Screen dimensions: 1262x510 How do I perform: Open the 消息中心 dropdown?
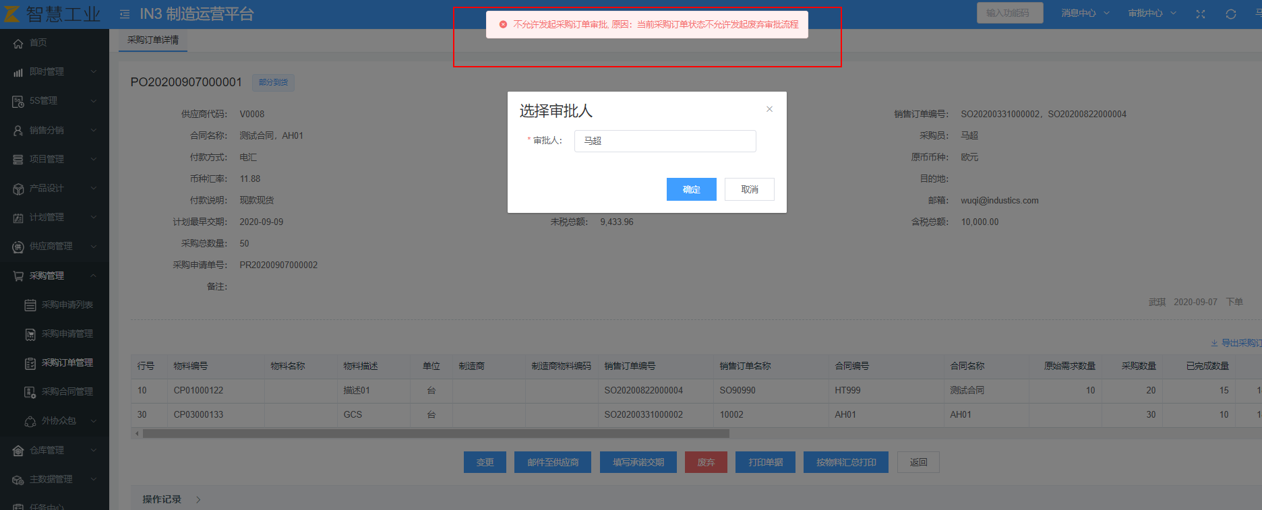coord(1084,13)
